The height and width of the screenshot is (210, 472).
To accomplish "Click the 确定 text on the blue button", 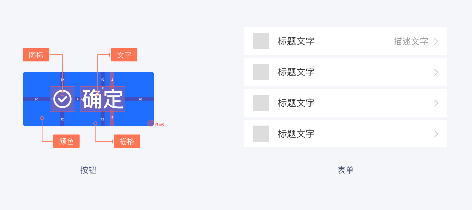I will [103, 99].
